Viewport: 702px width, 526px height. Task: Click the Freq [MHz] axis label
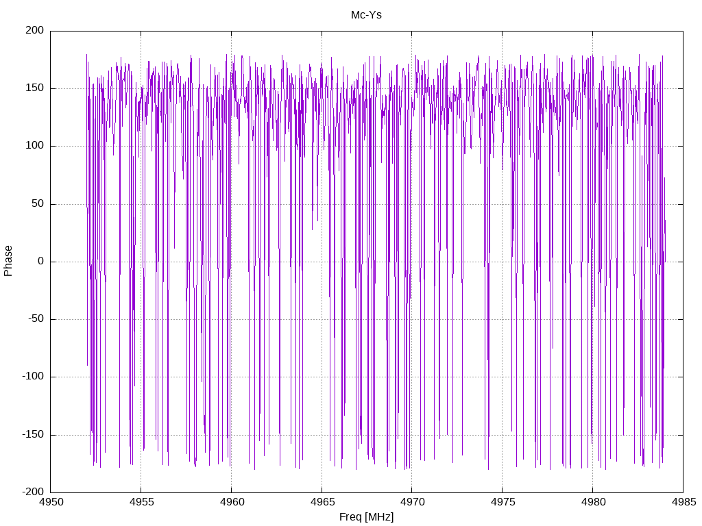click(366, 517)
